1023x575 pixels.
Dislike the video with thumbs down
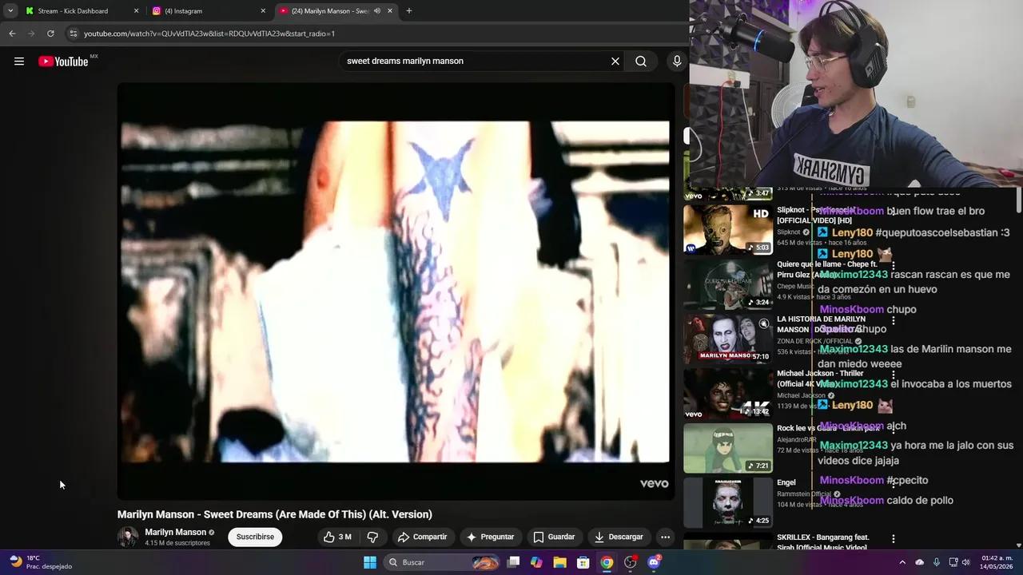[x=372, y=537]
